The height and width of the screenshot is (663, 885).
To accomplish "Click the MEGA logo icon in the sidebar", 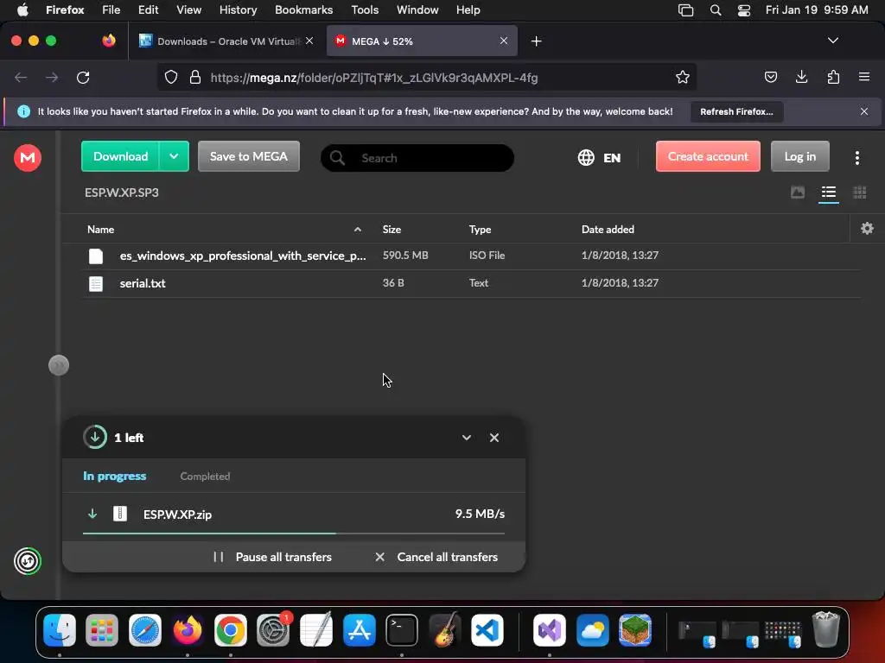I will [x=27, y=157].
